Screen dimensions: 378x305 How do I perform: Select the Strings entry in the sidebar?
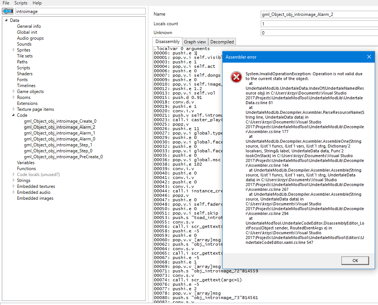coord(24,180)
